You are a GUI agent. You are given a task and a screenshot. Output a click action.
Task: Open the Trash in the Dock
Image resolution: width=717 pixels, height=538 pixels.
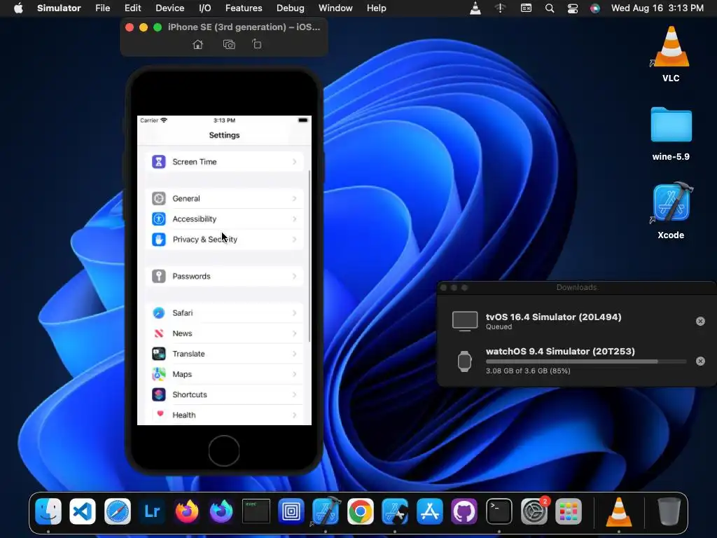pos(669,511)
